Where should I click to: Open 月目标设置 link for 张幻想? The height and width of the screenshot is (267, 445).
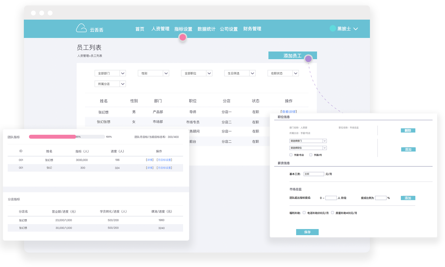pyautogui.click(x=164, y=160)
